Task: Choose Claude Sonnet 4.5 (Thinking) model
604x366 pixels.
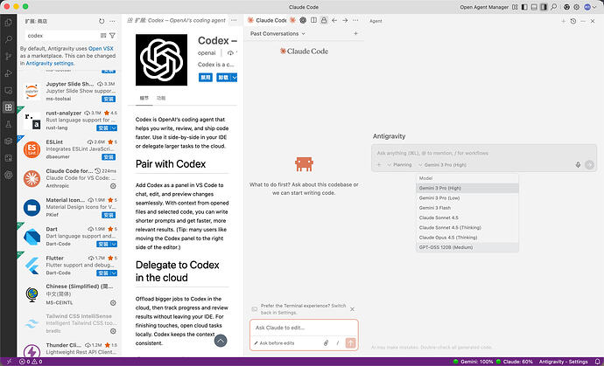Action: 467,228
